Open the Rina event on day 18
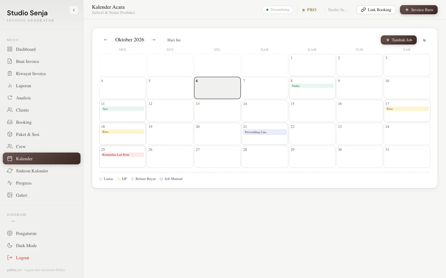Image resolution: width=446 pixels, height=278 pixels. coord(123,132)
